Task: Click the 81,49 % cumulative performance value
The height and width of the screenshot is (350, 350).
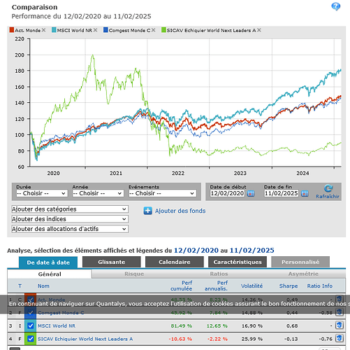Action: tap(182, 325)
